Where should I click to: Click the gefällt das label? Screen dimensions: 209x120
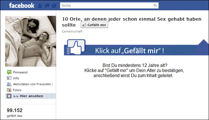(x=15, y=116)
